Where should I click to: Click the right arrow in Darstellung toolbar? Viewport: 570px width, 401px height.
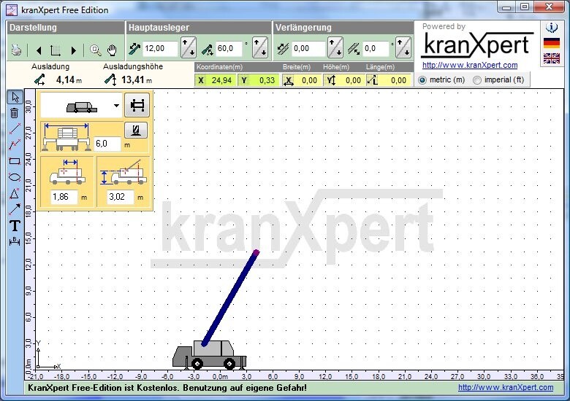click(x=73, y=50)
